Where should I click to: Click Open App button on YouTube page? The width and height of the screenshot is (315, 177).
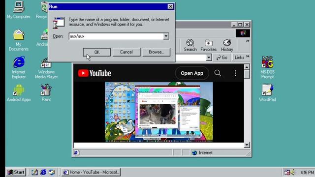(192, 73)
